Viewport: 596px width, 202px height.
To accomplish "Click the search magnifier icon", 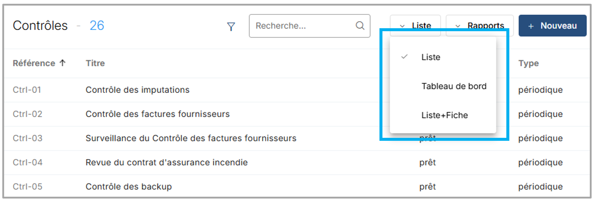I will (360, 26).
